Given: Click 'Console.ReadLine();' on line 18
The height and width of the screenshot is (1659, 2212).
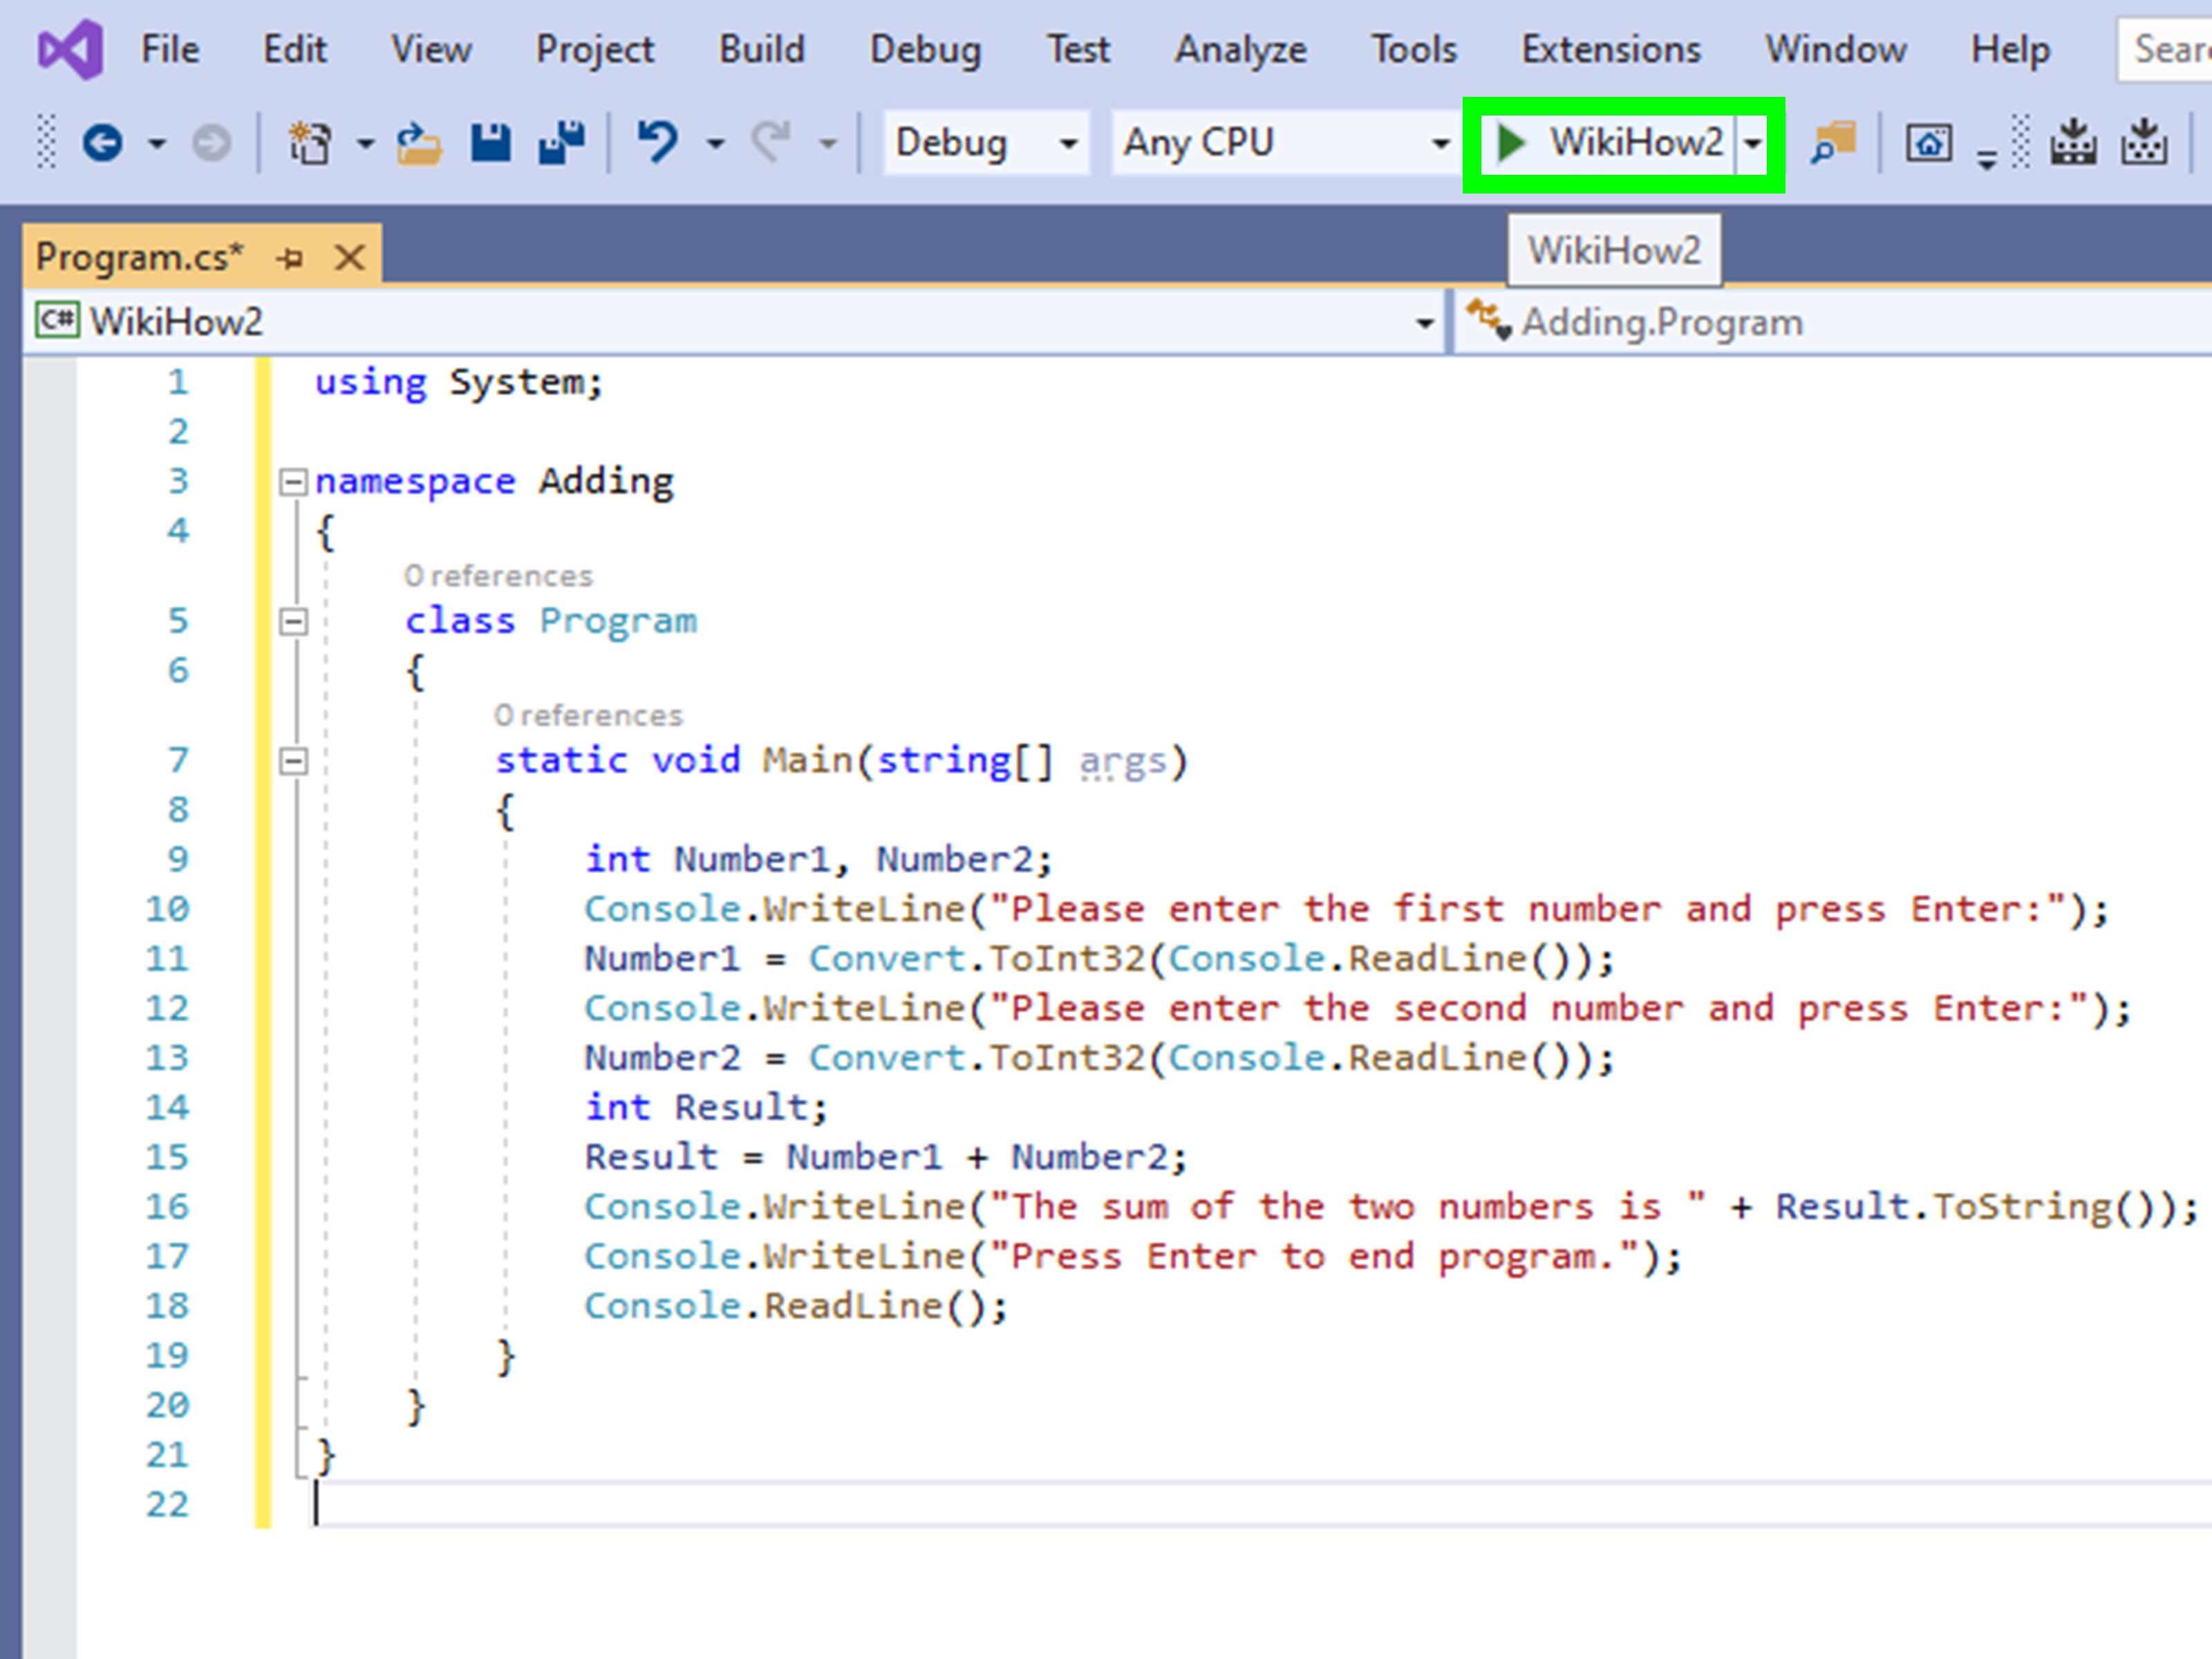Looking at the screenshot, I should [796, 1306].
